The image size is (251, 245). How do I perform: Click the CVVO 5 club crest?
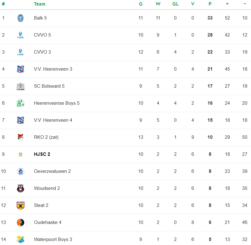20,35
